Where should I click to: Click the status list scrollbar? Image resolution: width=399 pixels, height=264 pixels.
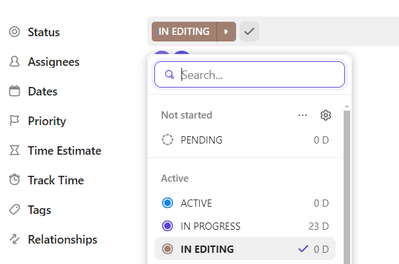point(347,184)
